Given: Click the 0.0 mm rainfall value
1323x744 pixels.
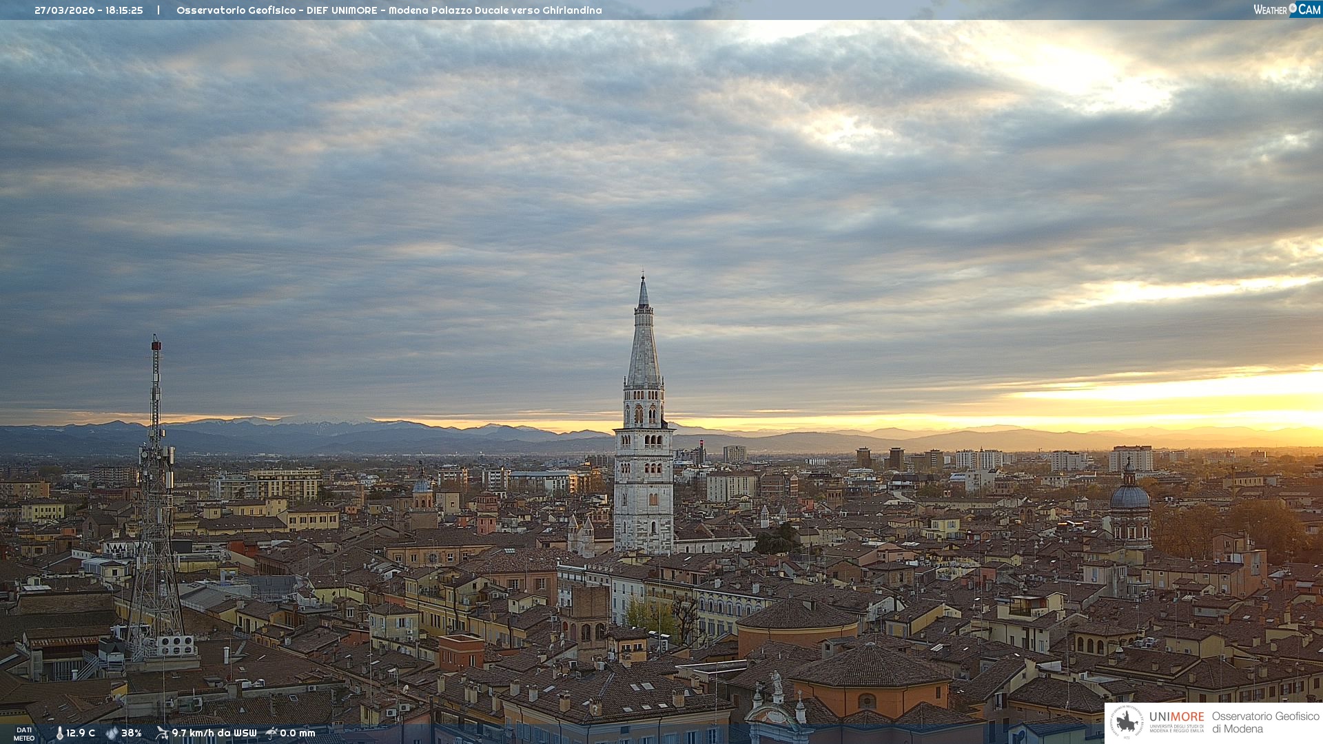Looking at the screenshot, I should [x=298, y=734].
